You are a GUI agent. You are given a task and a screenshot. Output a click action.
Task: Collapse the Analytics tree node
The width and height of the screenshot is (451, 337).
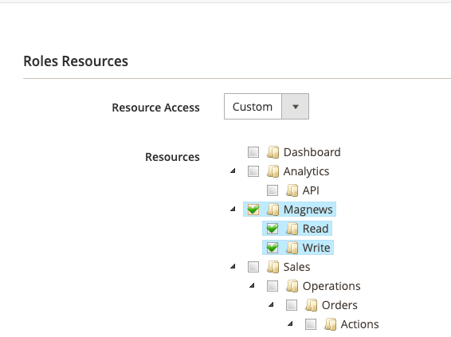[233, 171]
